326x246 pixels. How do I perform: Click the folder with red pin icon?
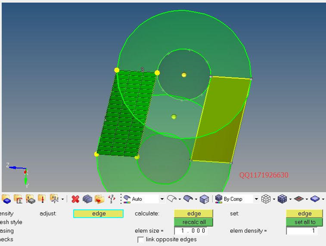pos(42,199)
